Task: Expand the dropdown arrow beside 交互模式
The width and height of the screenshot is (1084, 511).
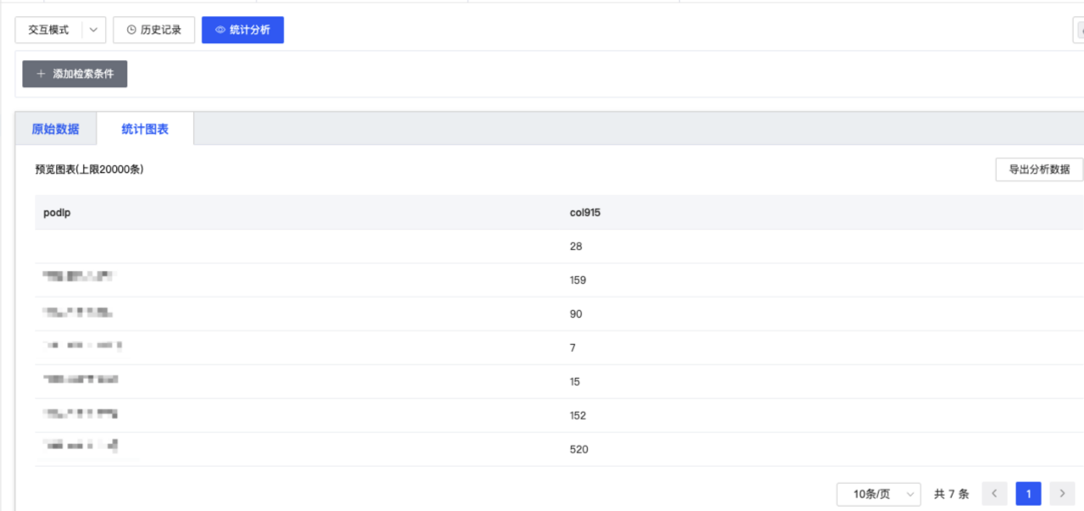Action: coord(93,30)
